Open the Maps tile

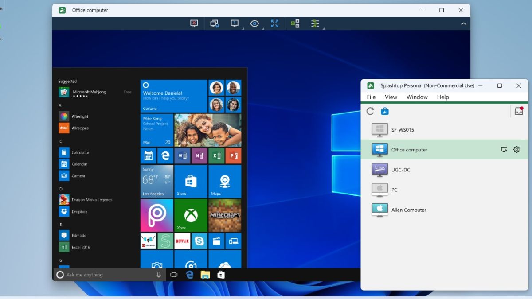point(225,181)
